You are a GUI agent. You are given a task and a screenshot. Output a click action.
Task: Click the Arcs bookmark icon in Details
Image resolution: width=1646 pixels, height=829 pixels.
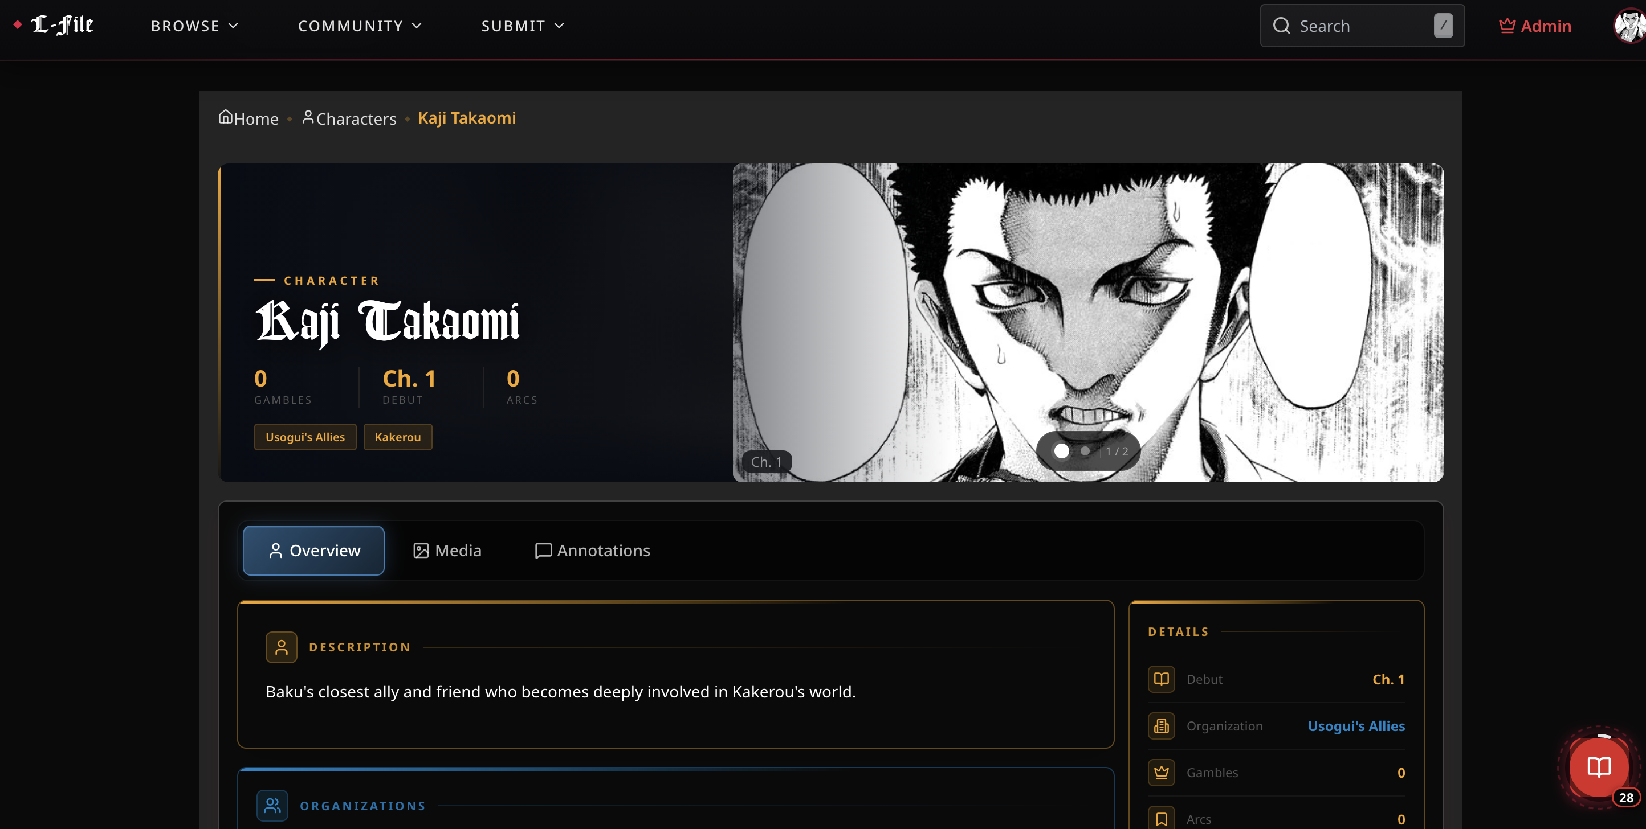[1161, 819]
